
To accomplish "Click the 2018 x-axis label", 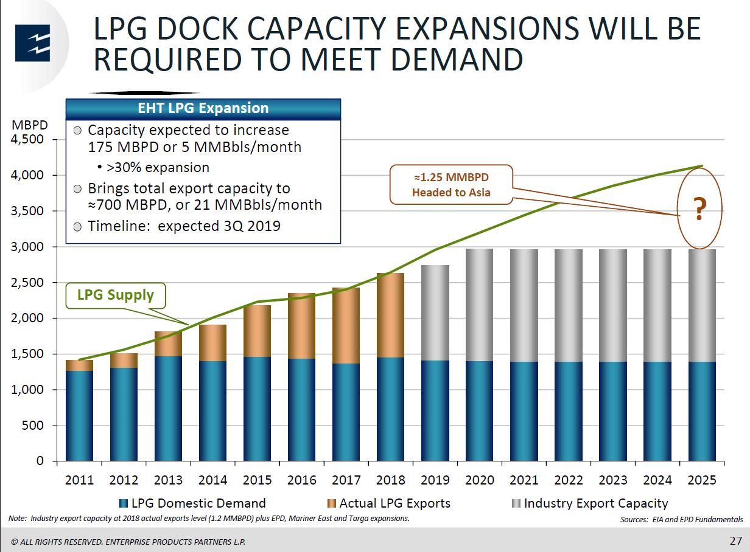I will coord(390,480).
